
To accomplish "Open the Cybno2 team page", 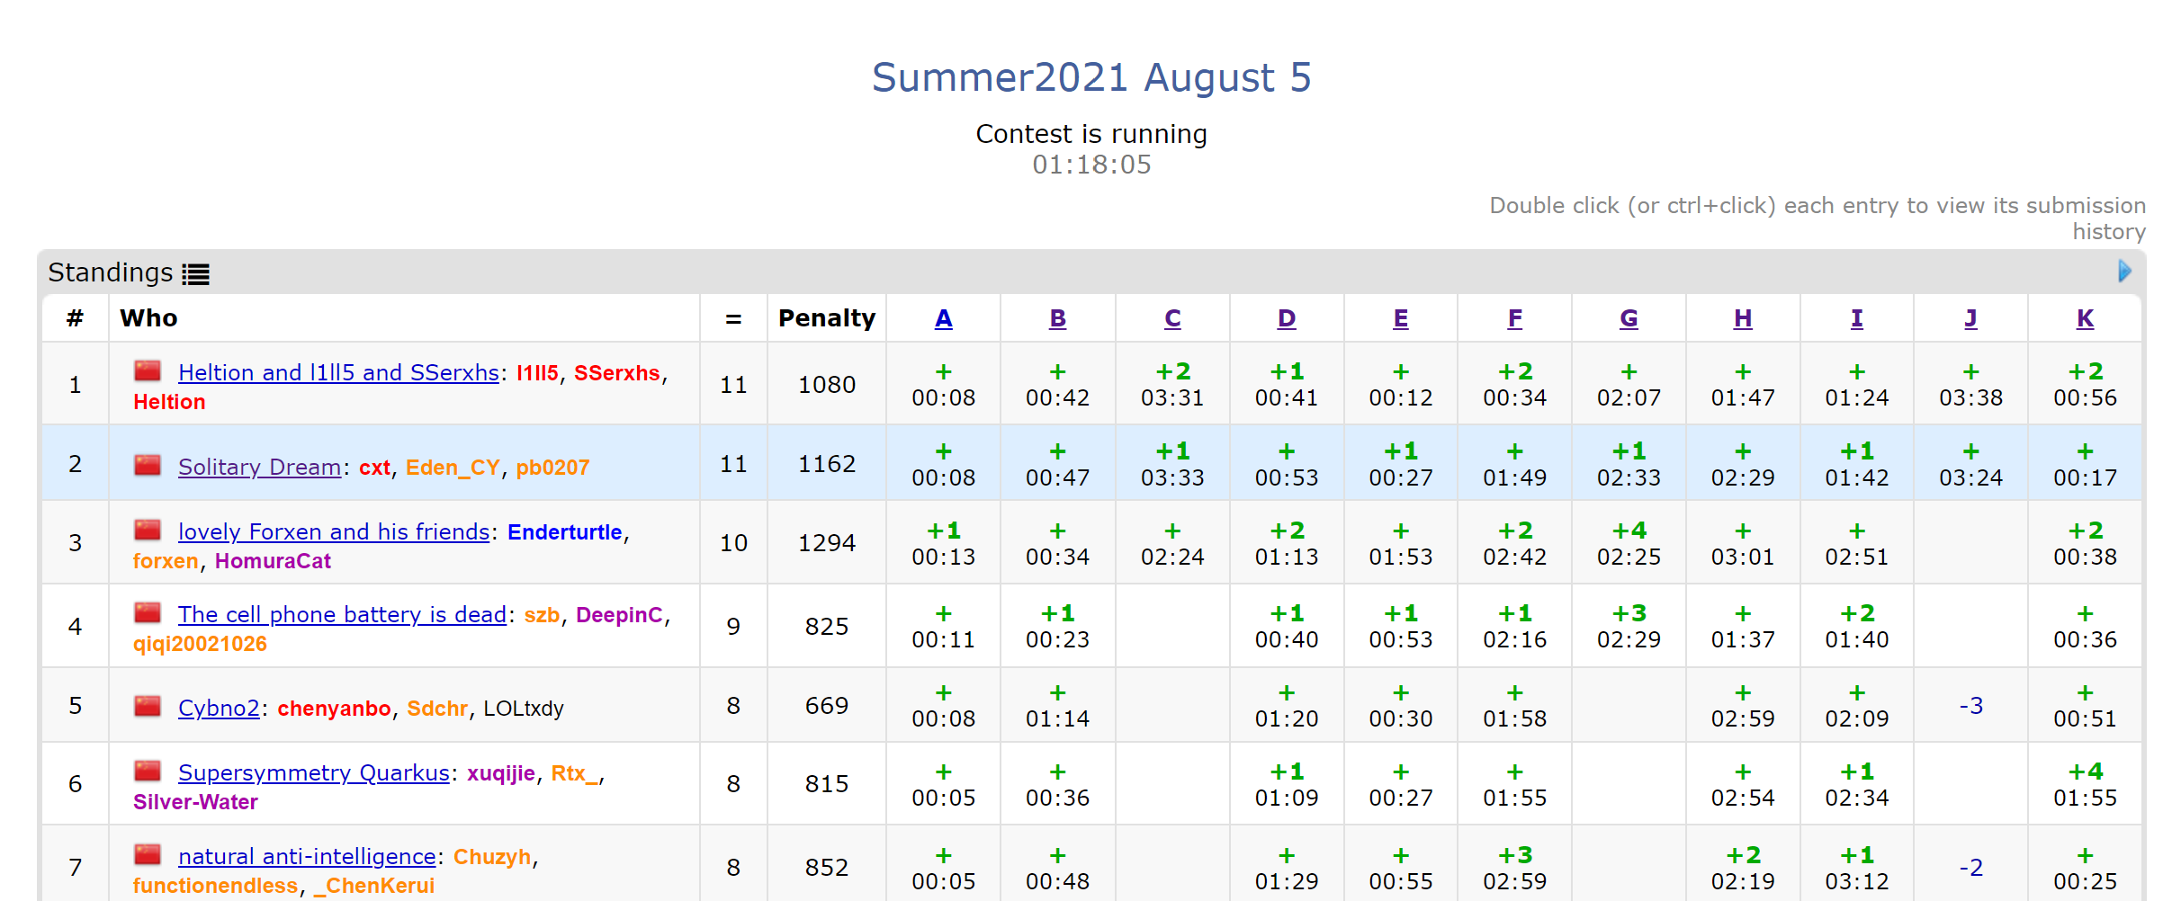I will (219, 709).
